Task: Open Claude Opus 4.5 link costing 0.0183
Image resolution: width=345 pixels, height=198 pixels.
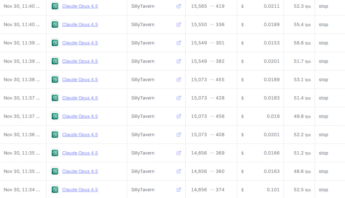Action: (x=80, y=98)
